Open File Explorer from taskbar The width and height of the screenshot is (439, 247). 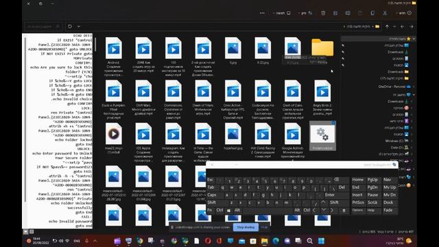(264, 241)
